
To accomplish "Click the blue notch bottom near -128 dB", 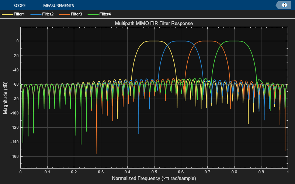I will 139,133.
